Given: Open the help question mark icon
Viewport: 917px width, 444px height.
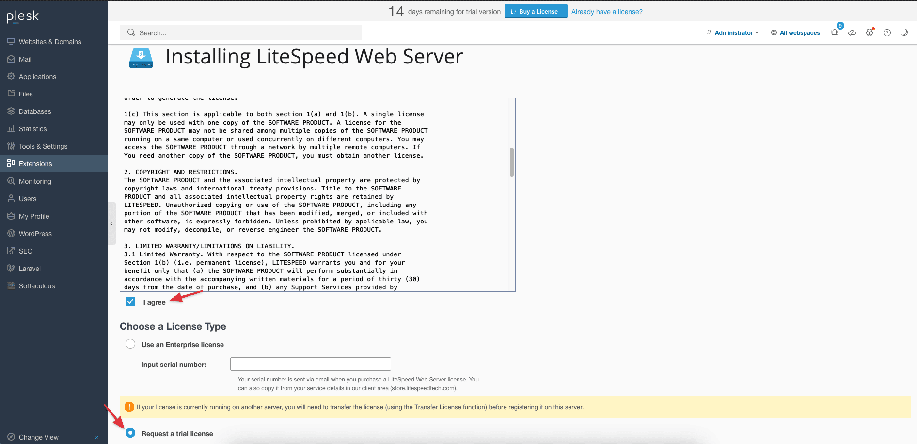Looking at the screenshot, I should (x=887, y=32).
